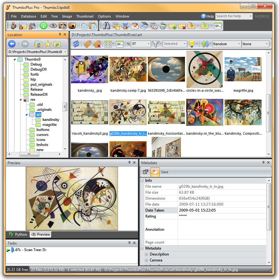Open the Random sort order dropdown
Image resolution: width=279 pixels, height=280 pixels.
[239, 44]
